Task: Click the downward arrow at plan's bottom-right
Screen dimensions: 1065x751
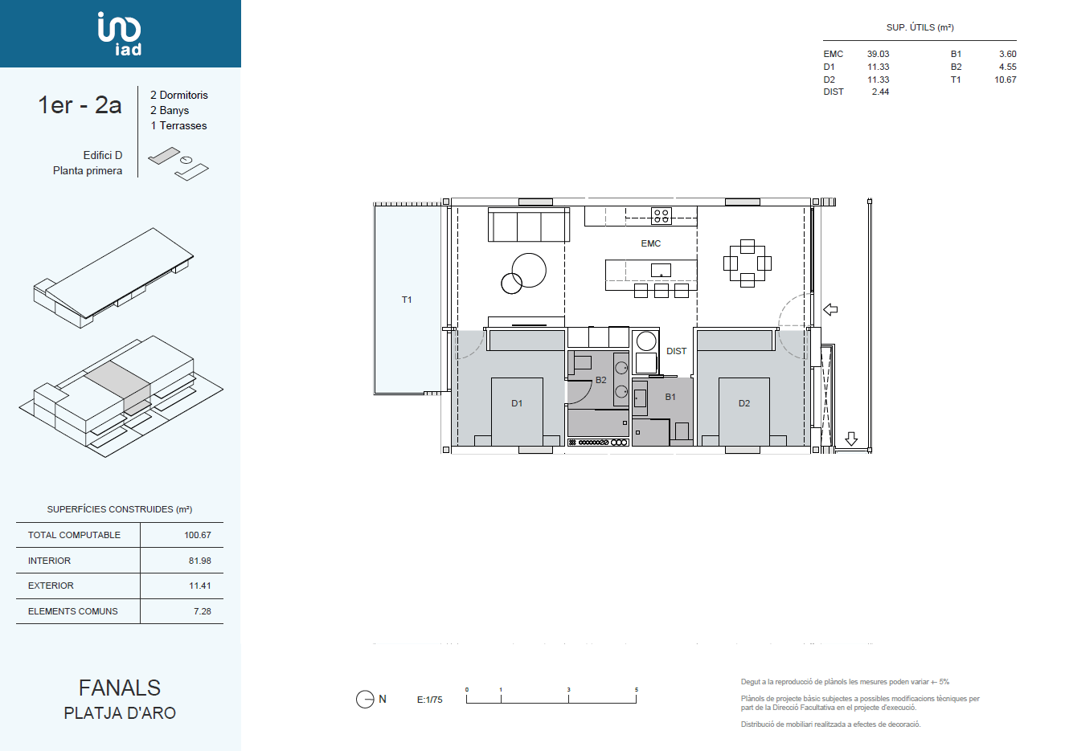Action: (x=851, y=439)
